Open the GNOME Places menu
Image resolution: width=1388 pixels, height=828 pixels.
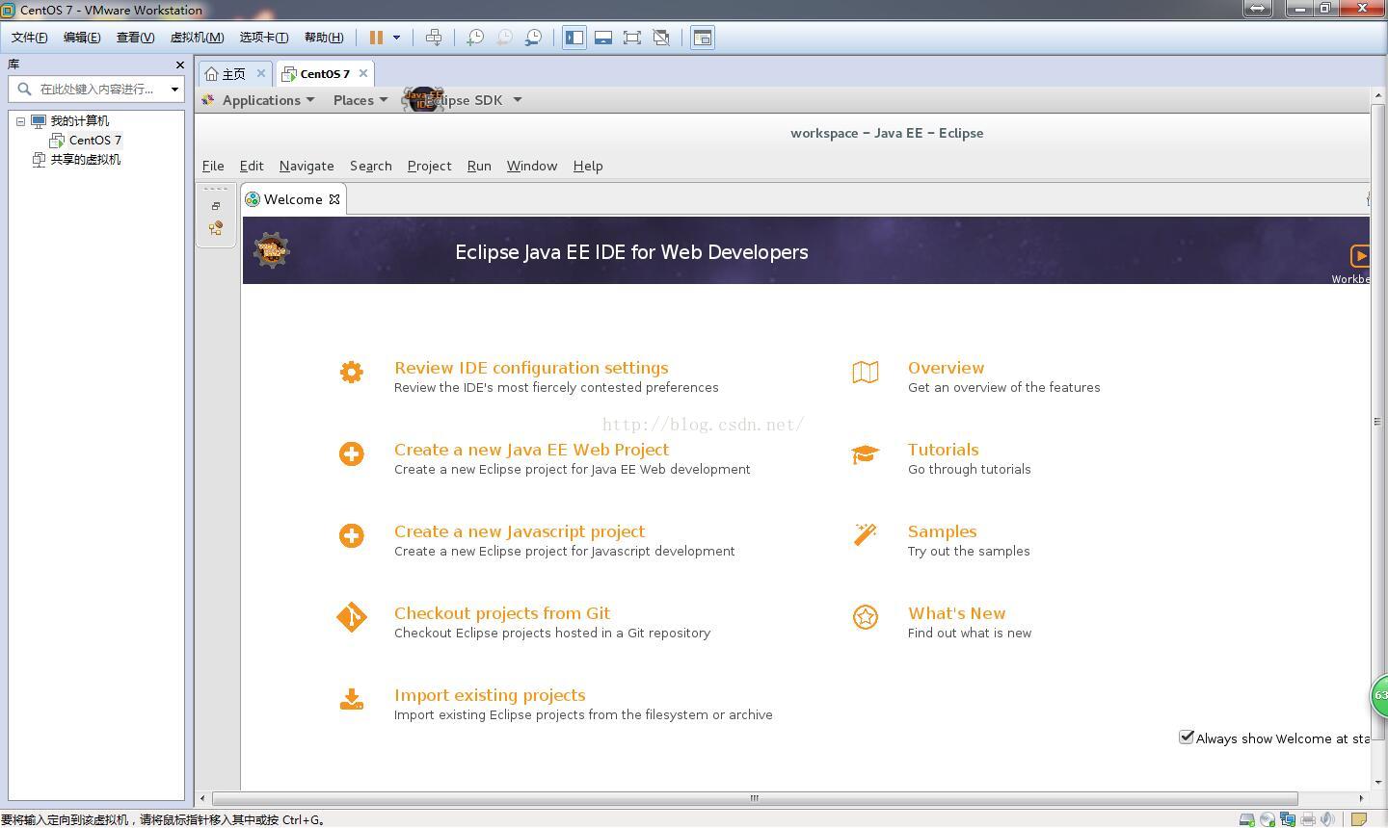point(360,100)
